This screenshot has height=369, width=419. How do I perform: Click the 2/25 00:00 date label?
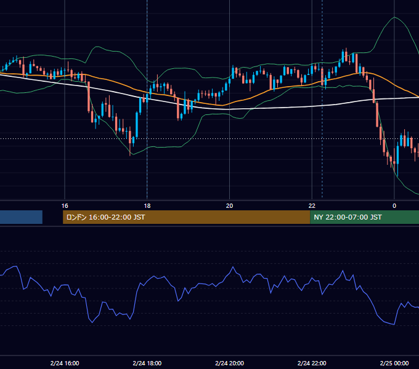click(394, 363)
